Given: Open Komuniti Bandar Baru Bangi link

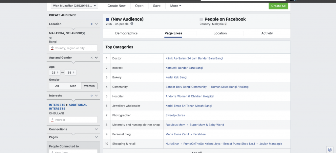Looking at the screenshot, I should click(184, 68).
